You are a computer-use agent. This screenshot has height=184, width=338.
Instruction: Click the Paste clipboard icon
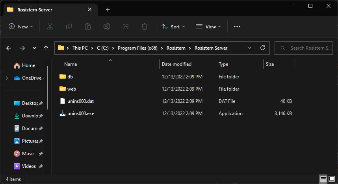[87, 26]
